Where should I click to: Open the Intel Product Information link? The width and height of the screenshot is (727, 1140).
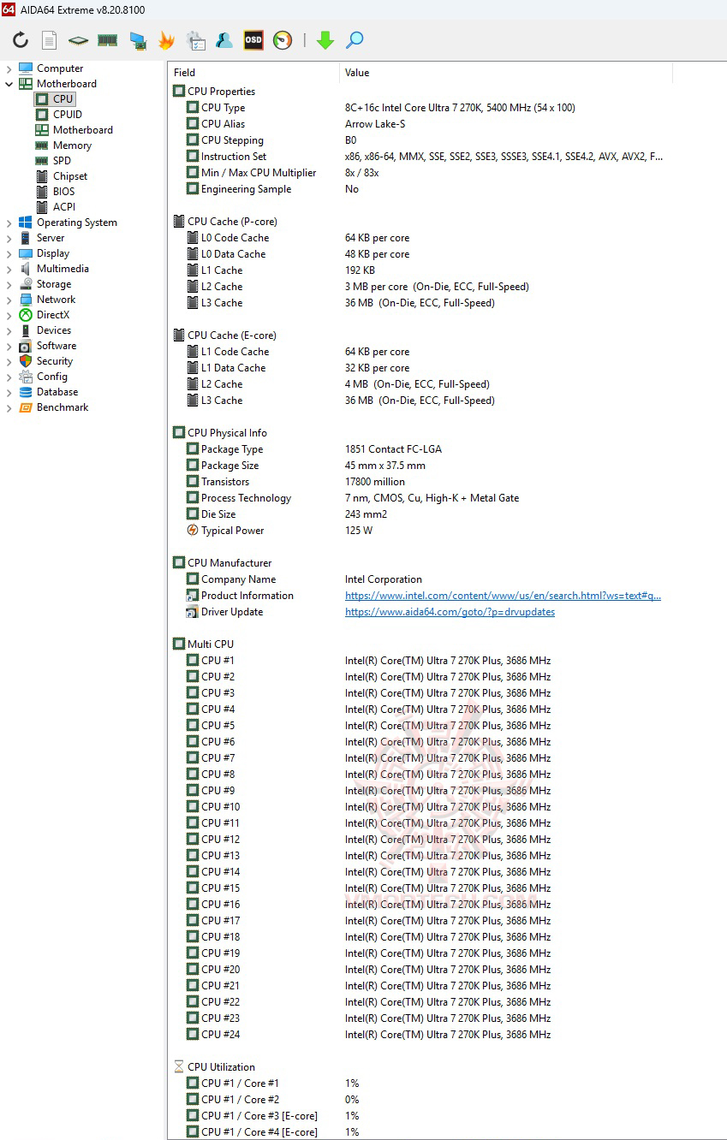pyautogui.click(x=503, y=596)
